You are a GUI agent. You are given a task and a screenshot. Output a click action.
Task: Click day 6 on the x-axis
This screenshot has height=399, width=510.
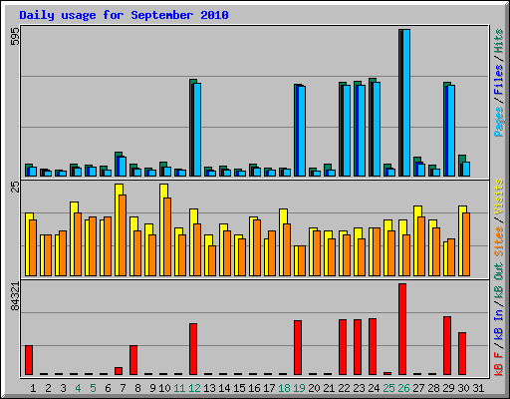(x=108, y=388)
